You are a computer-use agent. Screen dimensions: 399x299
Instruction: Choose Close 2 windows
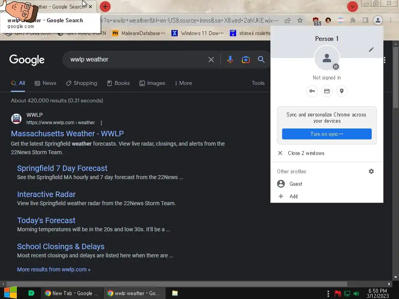click(327, 153)
